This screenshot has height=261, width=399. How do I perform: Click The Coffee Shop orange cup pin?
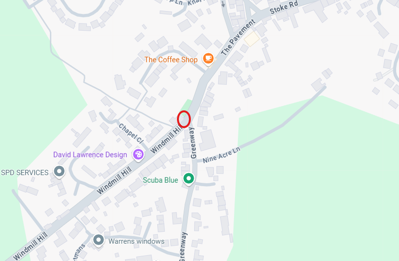[208, 59]
